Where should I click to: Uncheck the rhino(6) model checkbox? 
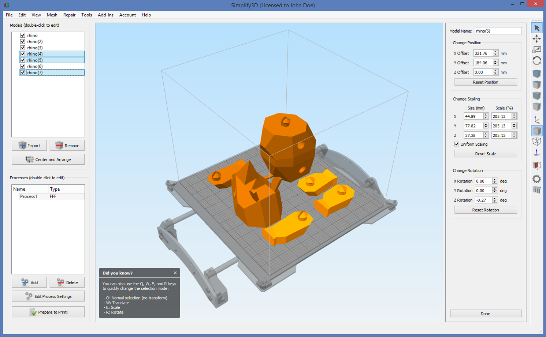tap(23, 66)
